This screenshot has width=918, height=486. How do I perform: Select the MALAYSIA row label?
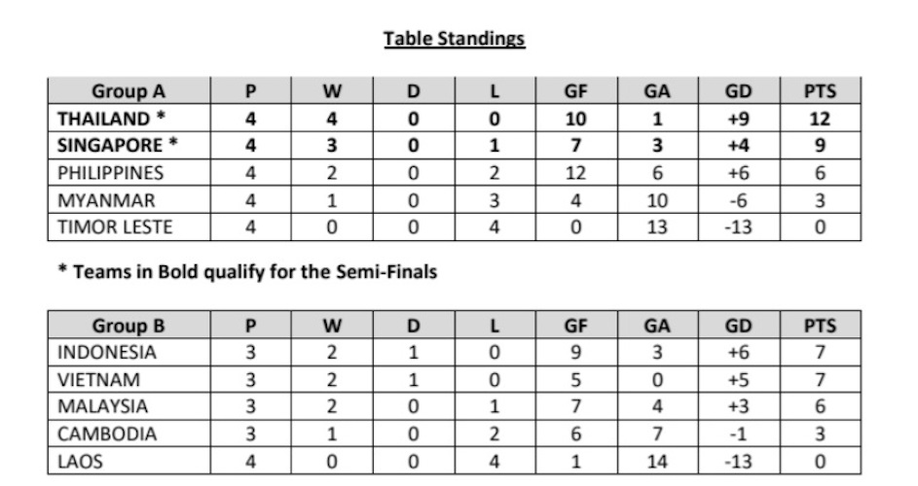click(103, 405)
